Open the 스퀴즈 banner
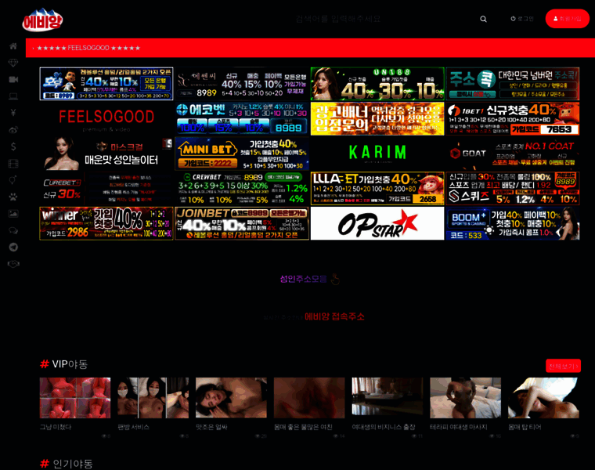595x470 pixels. 513,188
